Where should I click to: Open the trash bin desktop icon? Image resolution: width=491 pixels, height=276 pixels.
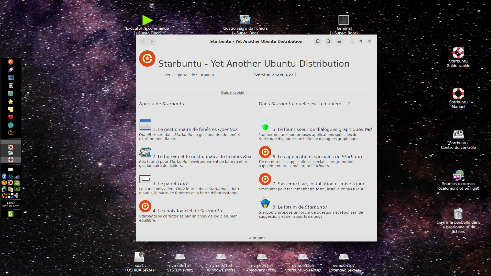pos(458,214)
